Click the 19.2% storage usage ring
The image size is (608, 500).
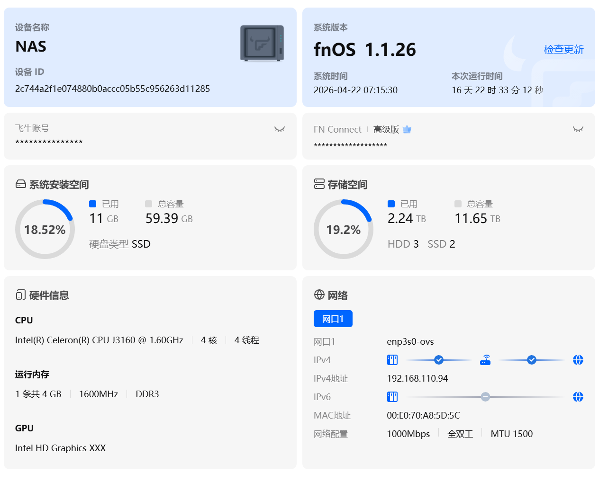click(x=344, y=229)
